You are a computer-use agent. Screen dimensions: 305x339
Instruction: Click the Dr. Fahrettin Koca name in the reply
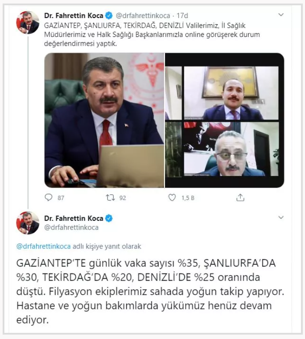click(73, 219)
